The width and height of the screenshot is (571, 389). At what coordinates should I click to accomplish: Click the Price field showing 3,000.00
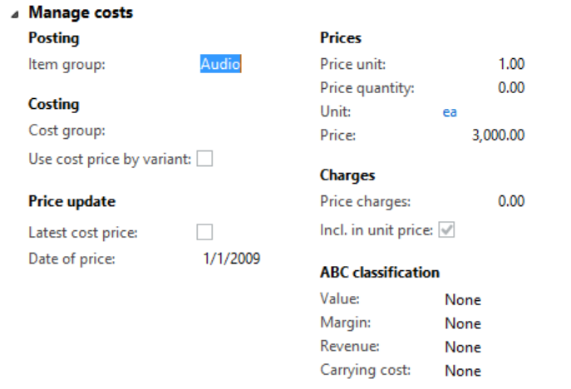tap(498, 135)
